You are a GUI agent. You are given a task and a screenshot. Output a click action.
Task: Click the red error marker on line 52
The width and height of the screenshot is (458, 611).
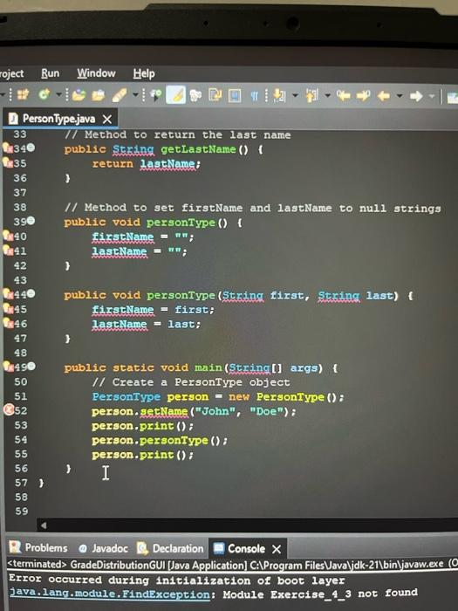coord(9,410)
